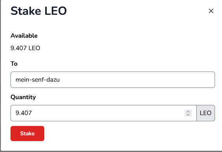Click the gray backdrop below the dialog
Image resolution: width=222 pixels, height=152 pixels.
(x=111, y=152)
